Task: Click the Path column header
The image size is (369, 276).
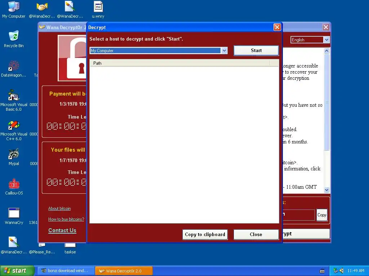Action: pos(180,63)
